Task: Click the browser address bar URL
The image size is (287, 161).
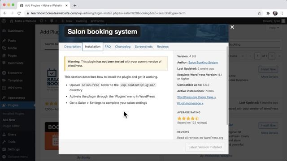Action: coord(108,13)
